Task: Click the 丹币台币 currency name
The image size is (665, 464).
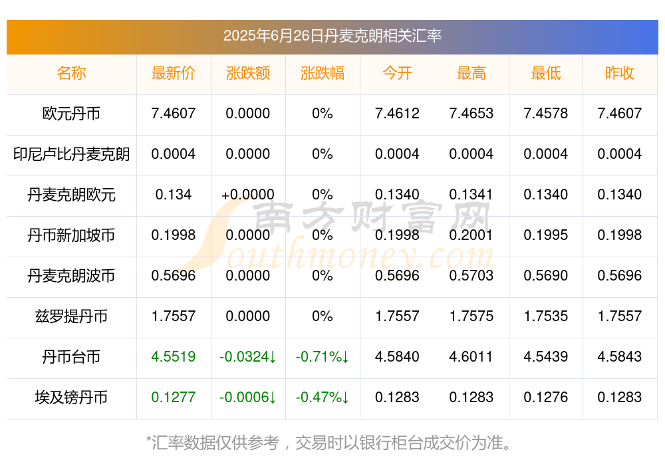Action: tap(71, 357)
